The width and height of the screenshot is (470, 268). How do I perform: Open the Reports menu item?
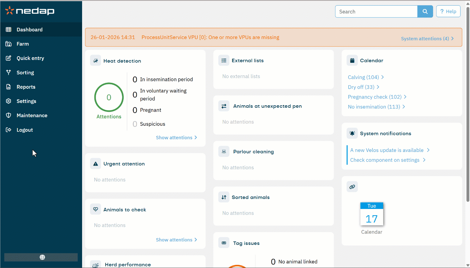[41, 87]
